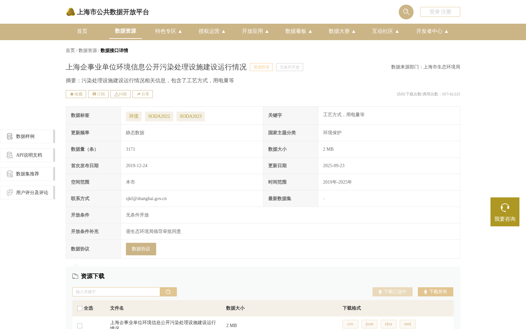Click the share arrow icon on 分享
The image size is (526, 329).
[x=139, y=94]
